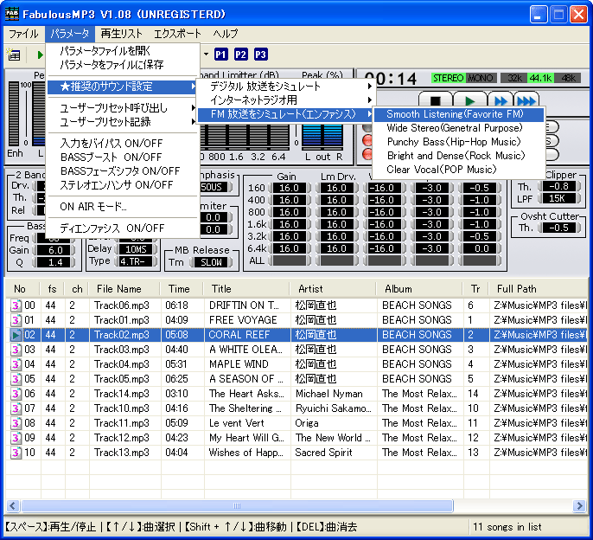Click the Type 4.TR- selector
Image resolution: width=593 pixels, height=540 pixels.
coord(136,261)
